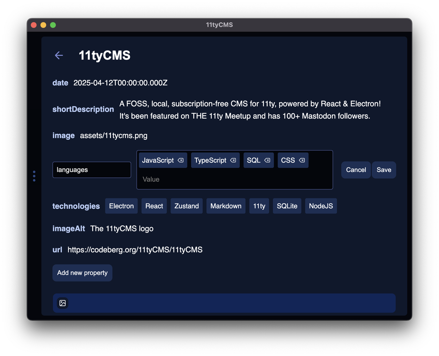Save the languages property

click(384, 170)
